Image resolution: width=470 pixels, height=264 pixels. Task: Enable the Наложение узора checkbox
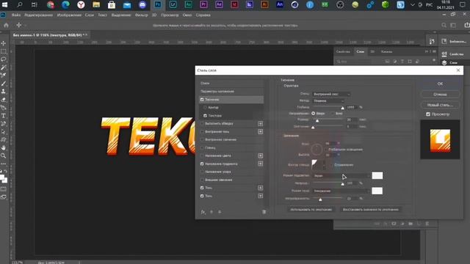202,172
